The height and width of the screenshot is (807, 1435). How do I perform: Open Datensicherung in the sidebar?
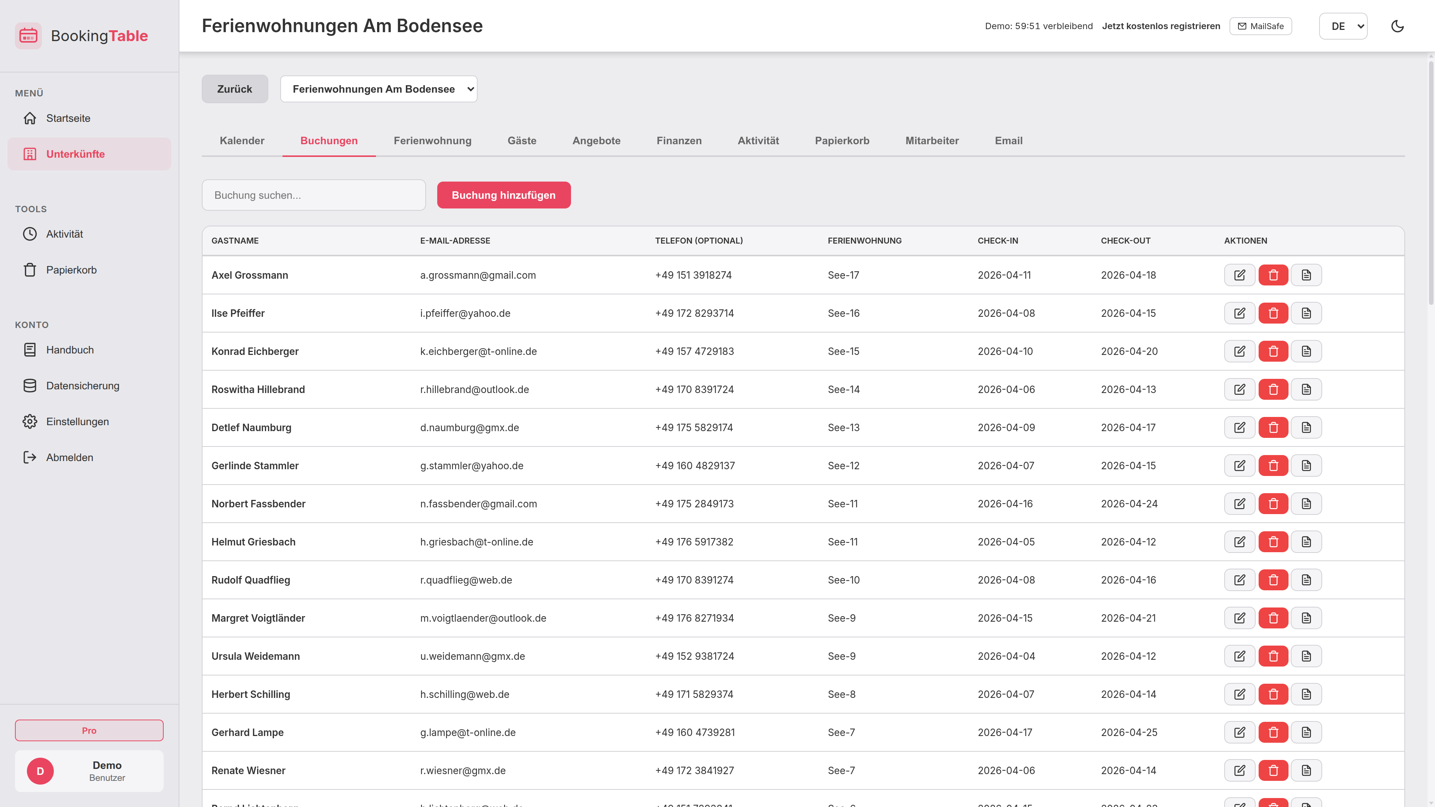point(89,386)
